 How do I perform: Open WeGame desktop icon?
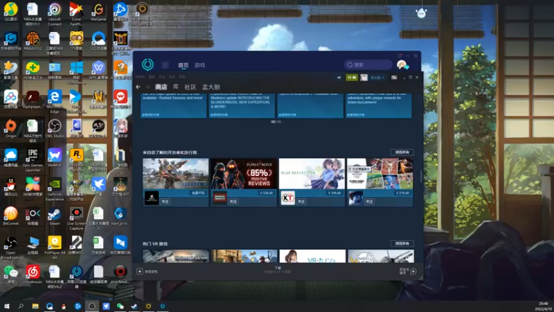coord(98,12)
